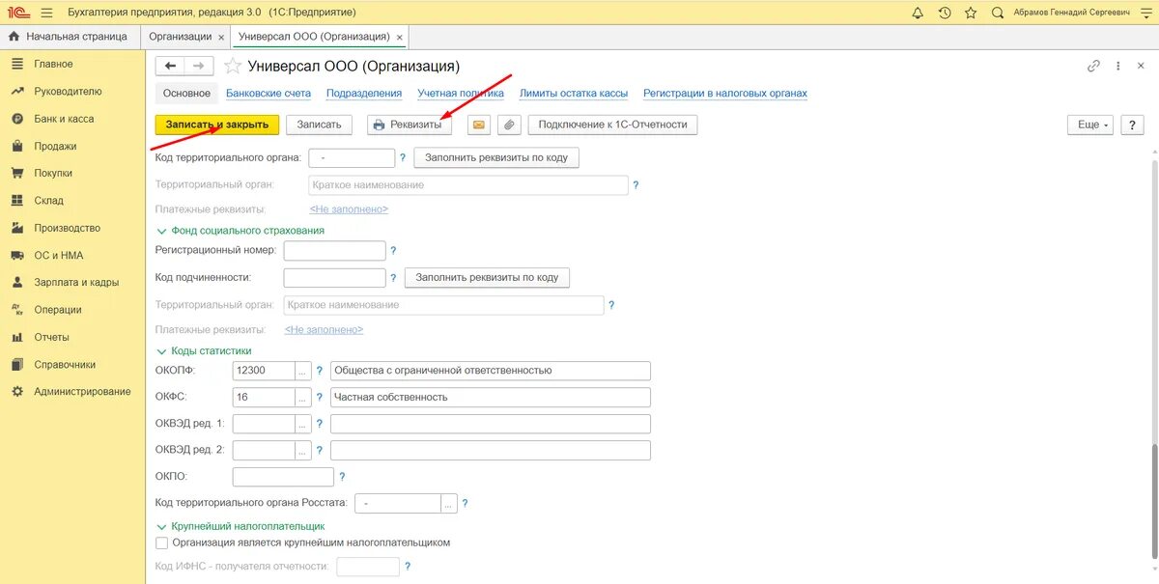The height and width of the screenshot is (584, 1159).
Task: Open help for Регистрационный номер
Action: pos(393,251)
